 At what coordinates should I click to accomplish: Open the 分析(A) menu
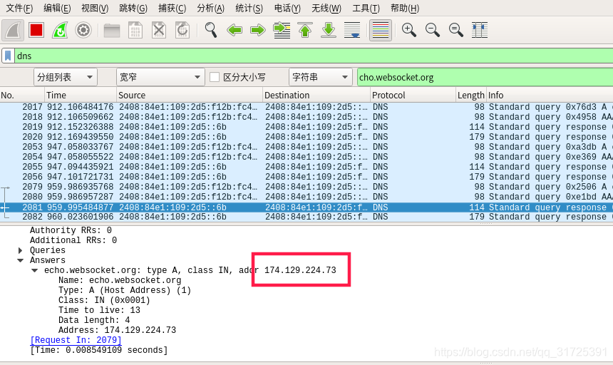pos(211,8)
